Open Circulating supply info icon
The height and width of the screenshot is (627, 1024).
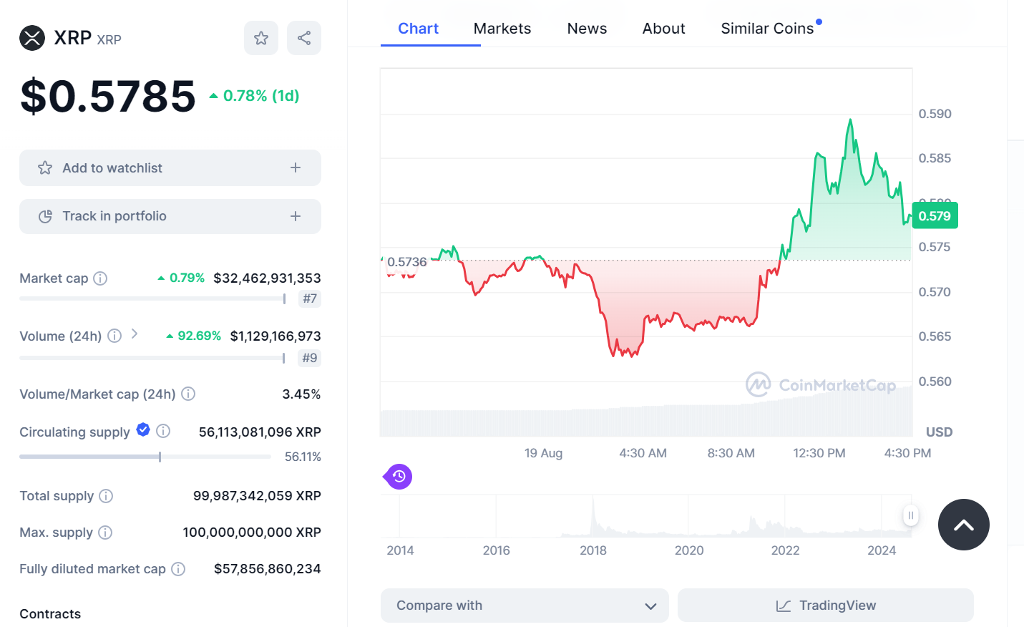point(163,431)
